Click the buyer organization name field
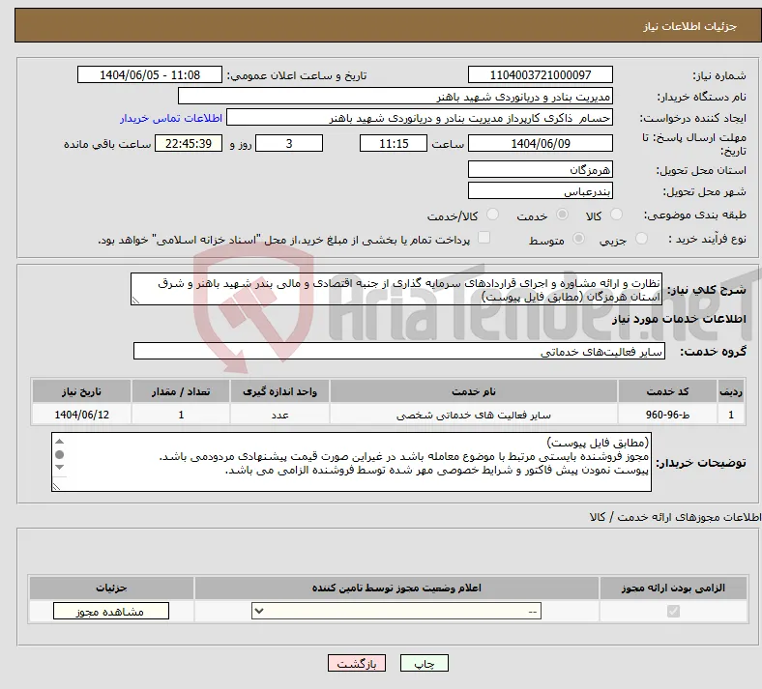The height and width of the screenshot is (689, 762). click(396, 96)
